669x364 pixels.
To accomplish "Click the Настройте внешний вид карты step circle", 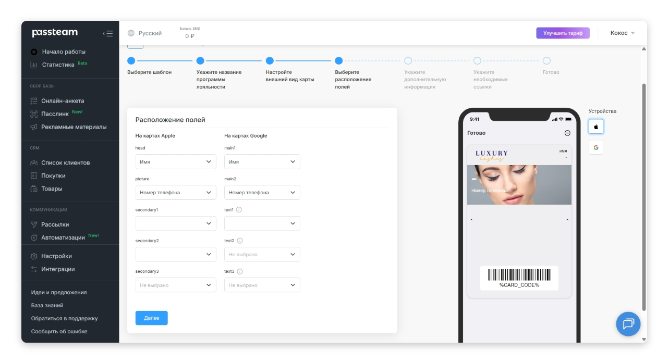I will pos(270,60).
